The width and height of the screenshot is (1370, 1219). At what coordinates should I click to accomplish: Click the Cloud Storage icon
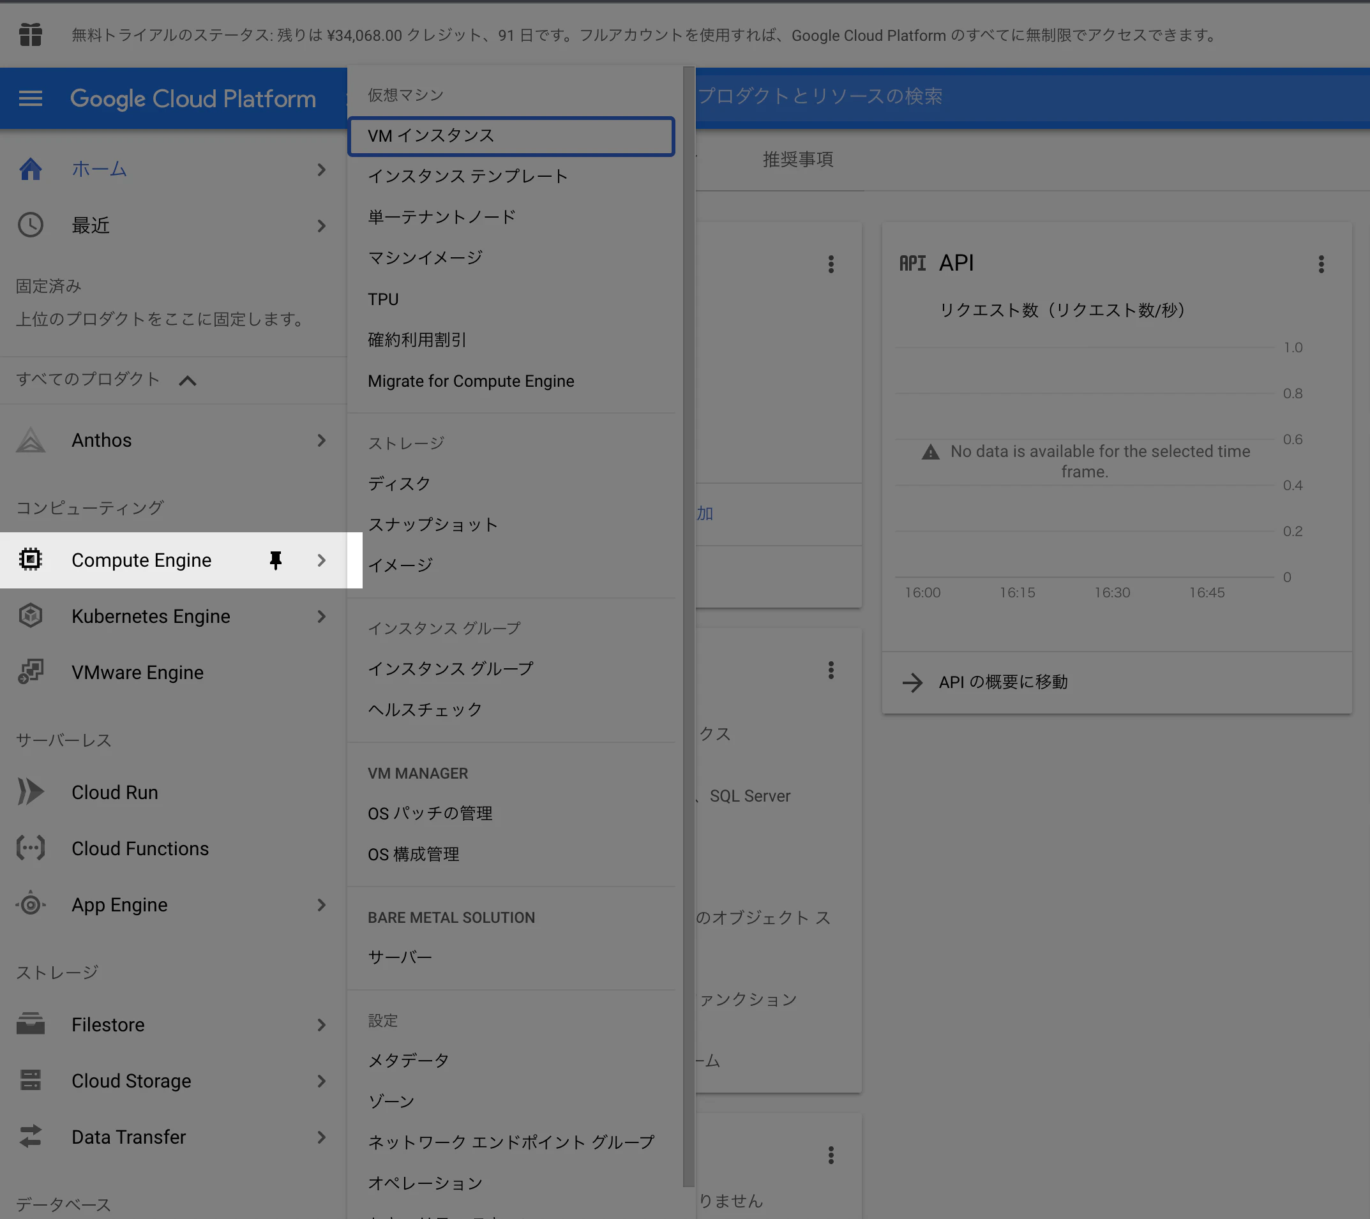tap(30, 1081)
